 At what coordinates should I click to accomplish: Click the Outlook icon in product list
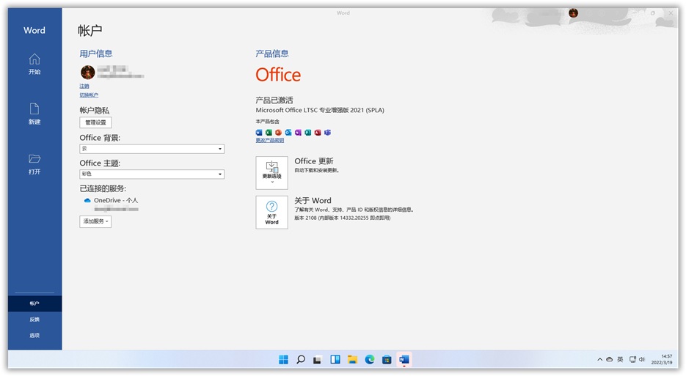click(x=288, y=133)
